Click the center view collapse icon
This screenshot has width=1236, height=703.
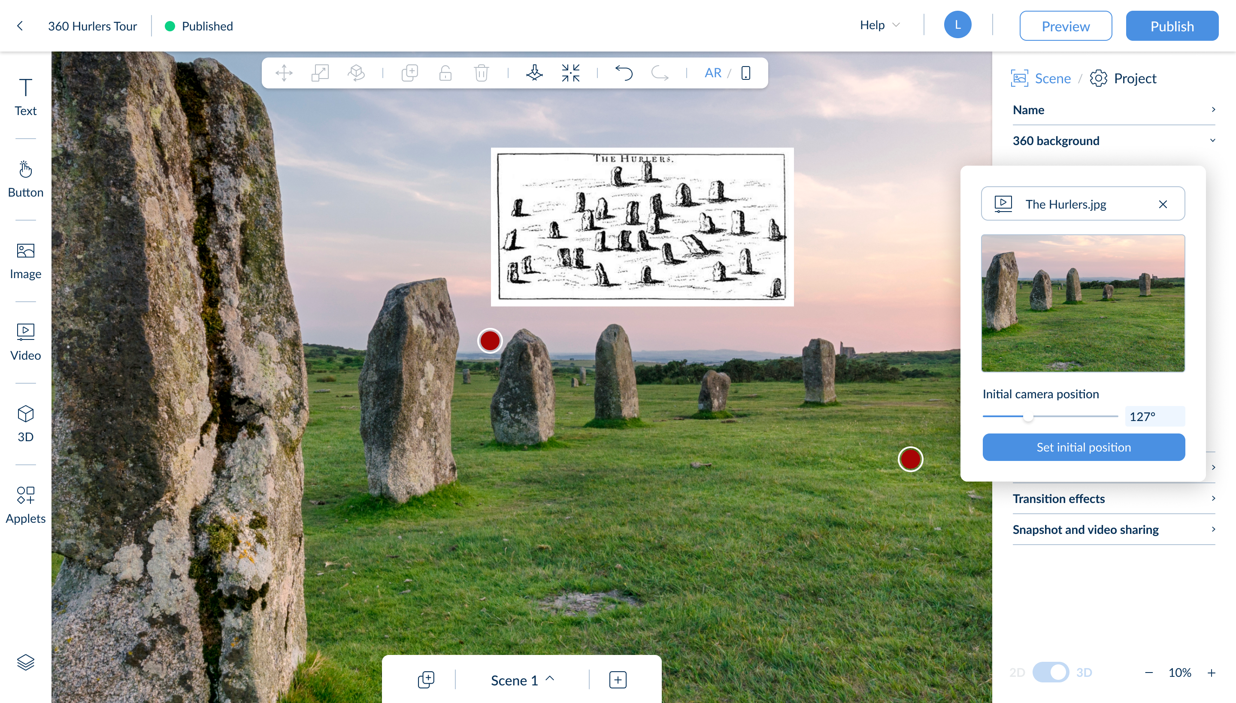pos(571,73)
